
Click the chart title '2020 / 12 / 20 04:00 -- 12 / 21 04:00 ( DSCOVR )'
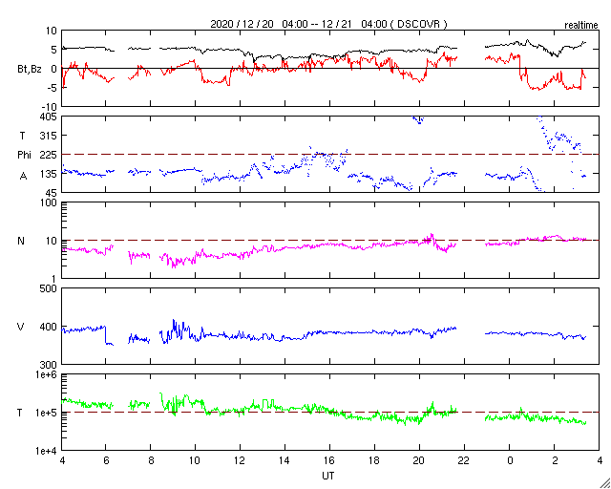(x=328, y=24)
